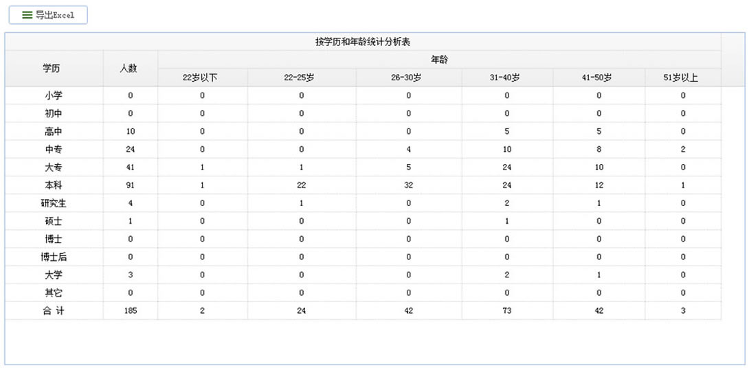This screenshot has width=749, height=370.
Task: Select the 初中 row label
Action: click(x=54, y=114)
